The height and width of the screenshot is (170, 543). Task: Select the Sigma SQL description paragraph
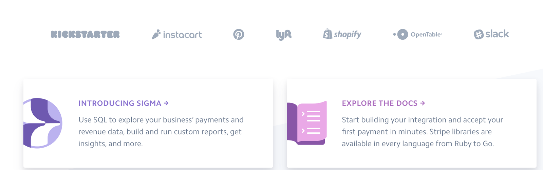tap(161, 132)
